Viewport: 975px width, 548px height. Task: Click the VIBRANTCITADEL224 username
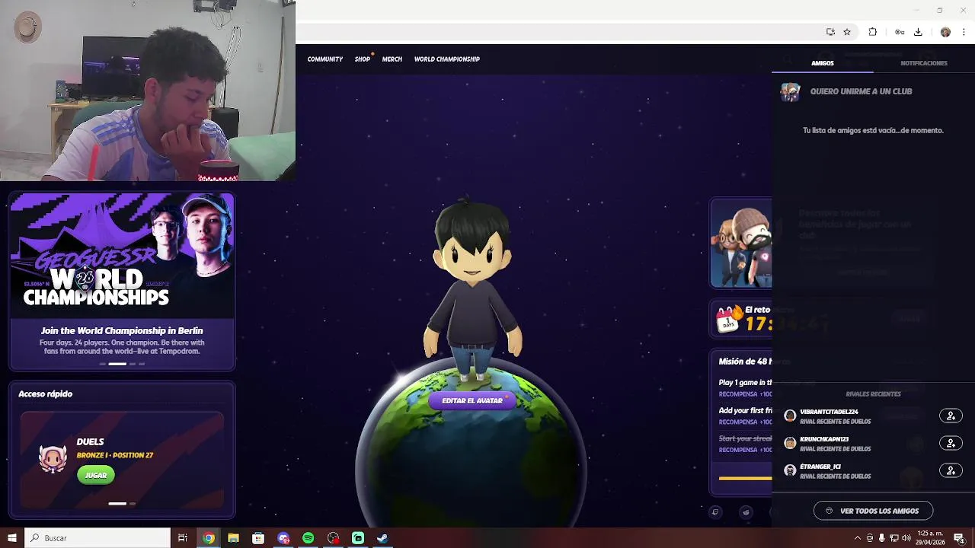[829, 412]
